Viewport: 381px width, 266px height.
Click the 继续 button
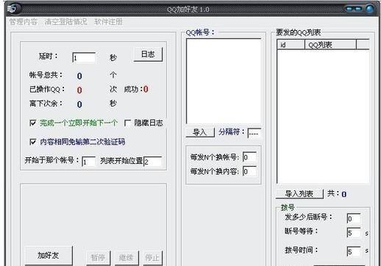pyautogui.click(x=127, y=258)
